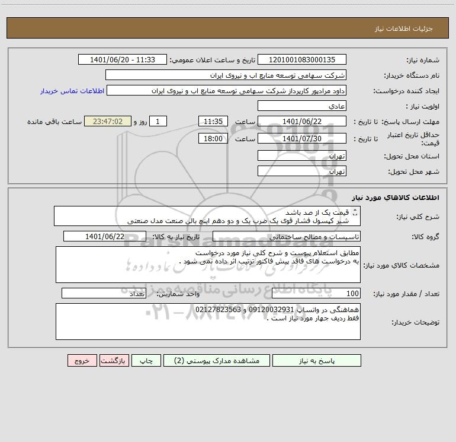Click the تاریخ نیاز به کالا field

coord(105,236)
